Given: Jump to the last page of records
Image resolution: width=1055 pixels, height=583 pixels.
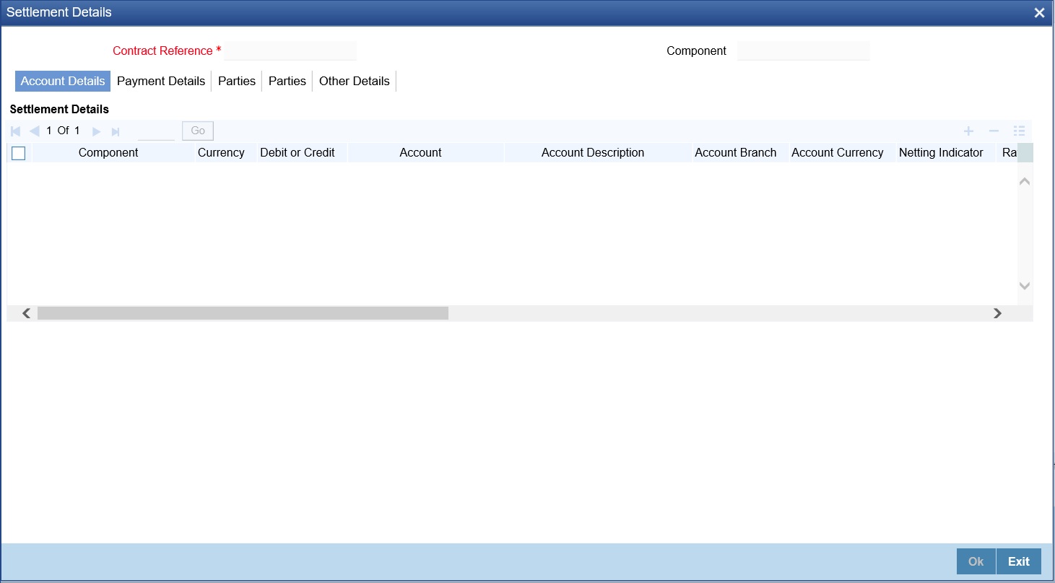Looking at the screenshot, I should coord(115,131).
